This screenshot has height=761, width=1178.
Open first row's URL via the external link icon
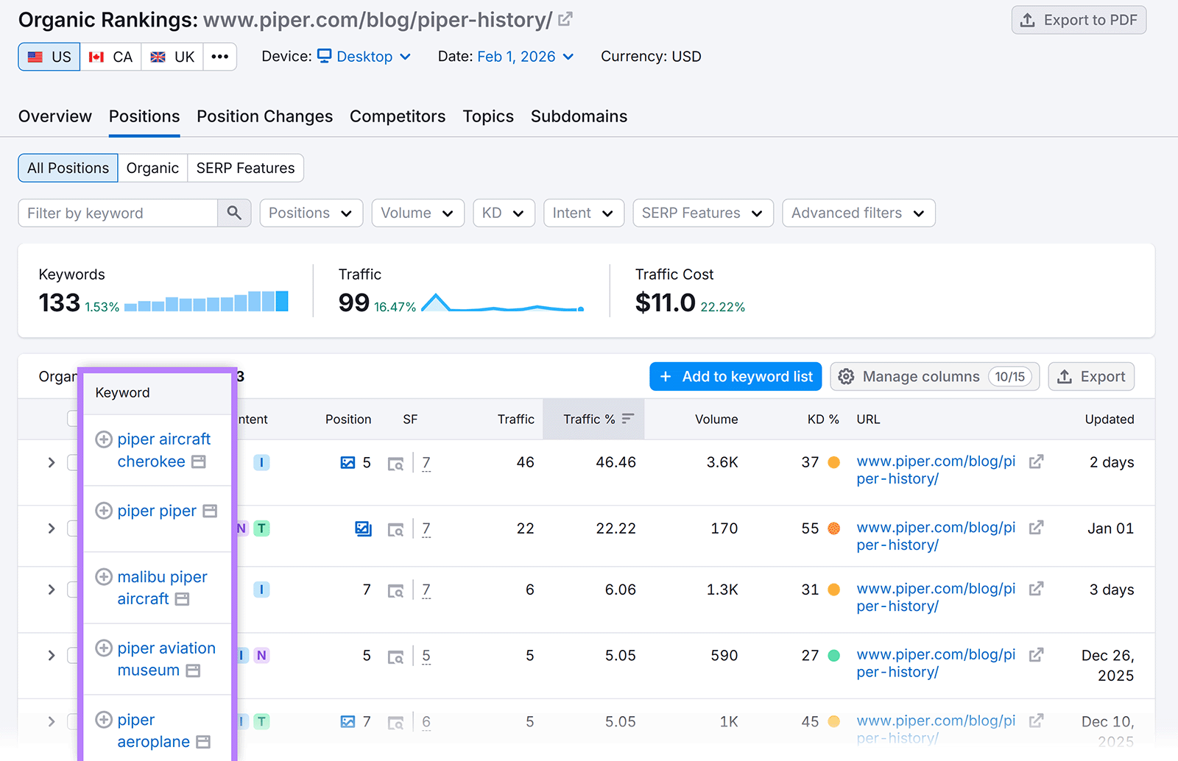1037,461
